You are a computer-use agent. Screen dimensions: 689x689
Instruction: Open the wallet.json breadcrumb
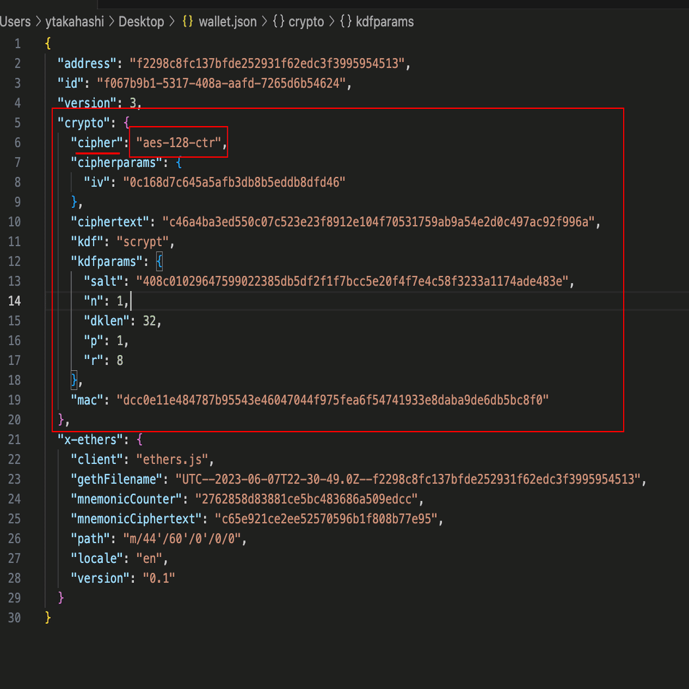pos(228,22)
